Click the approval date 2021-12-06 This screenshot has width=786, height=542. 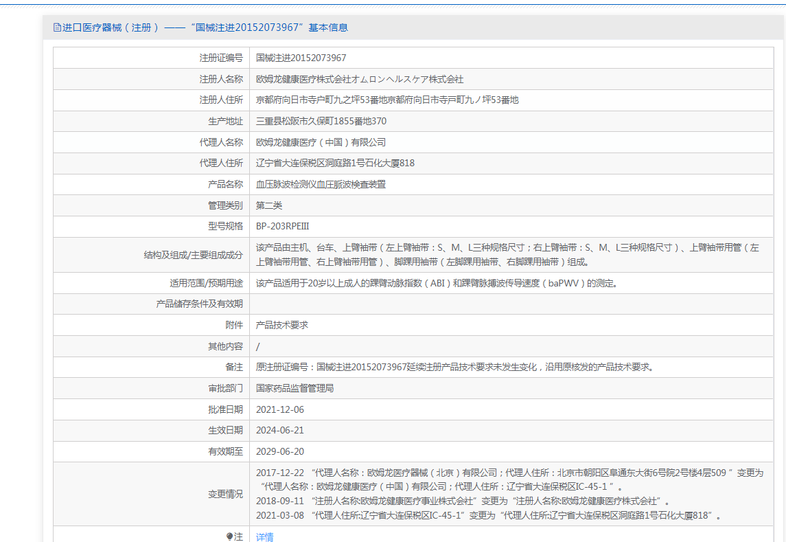coord(280,409)
